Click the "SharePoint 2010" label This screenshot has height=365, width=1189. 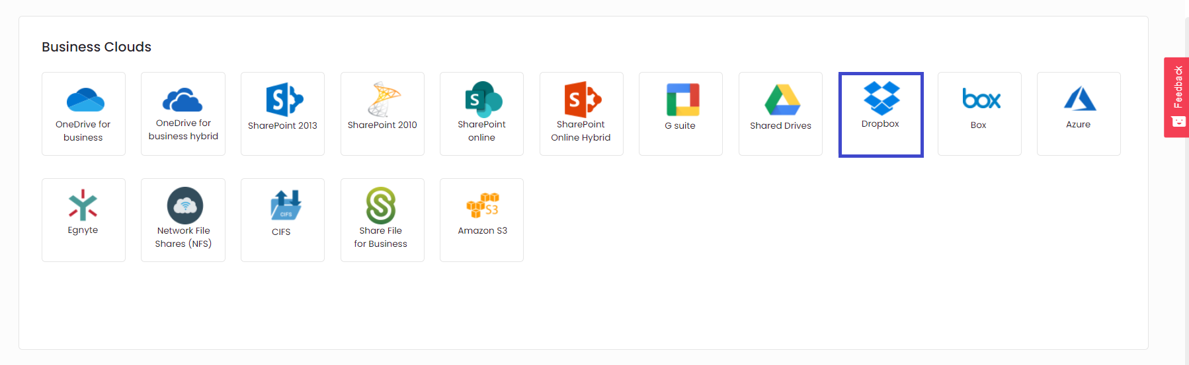382,125
